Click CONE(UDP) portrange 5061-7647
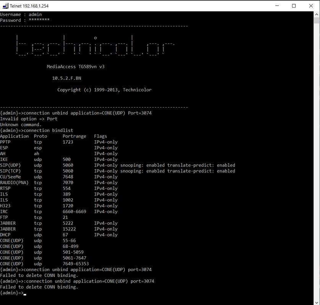Viewport: 320px width, 305px height. [74, 258]
